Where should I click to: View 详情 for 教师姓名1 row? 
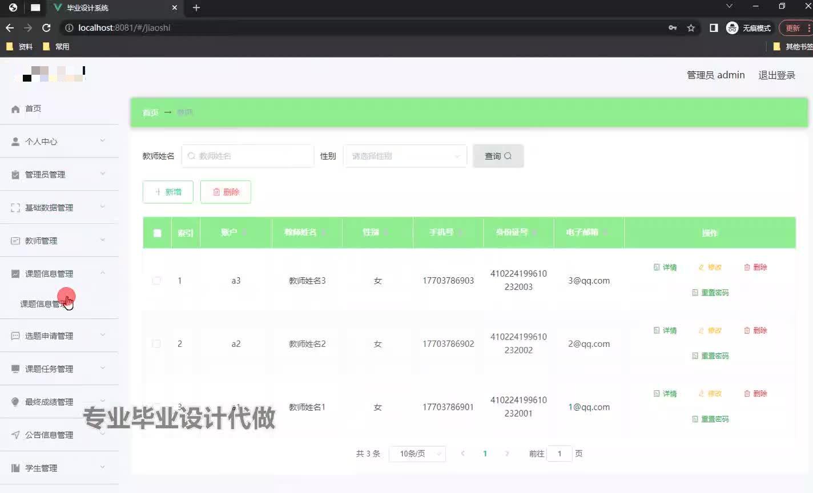tap(665, 394)
